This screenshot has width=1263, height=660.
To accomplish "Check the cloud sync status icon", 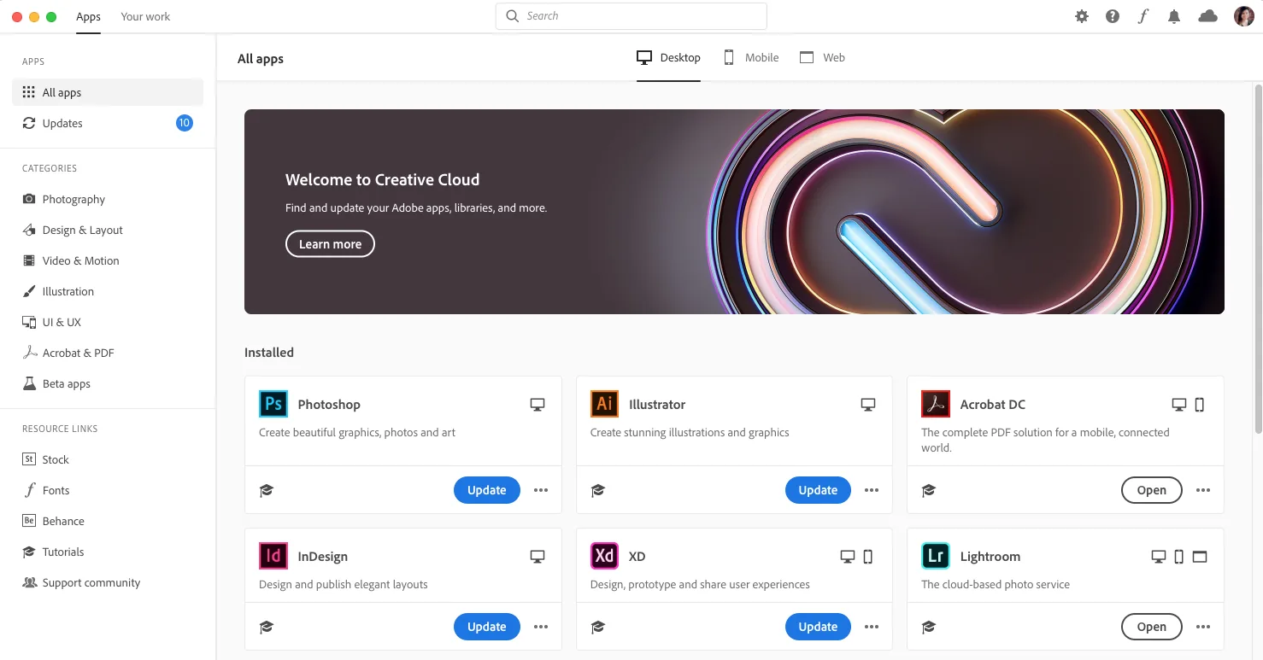I will click(x=1208, y=16).
